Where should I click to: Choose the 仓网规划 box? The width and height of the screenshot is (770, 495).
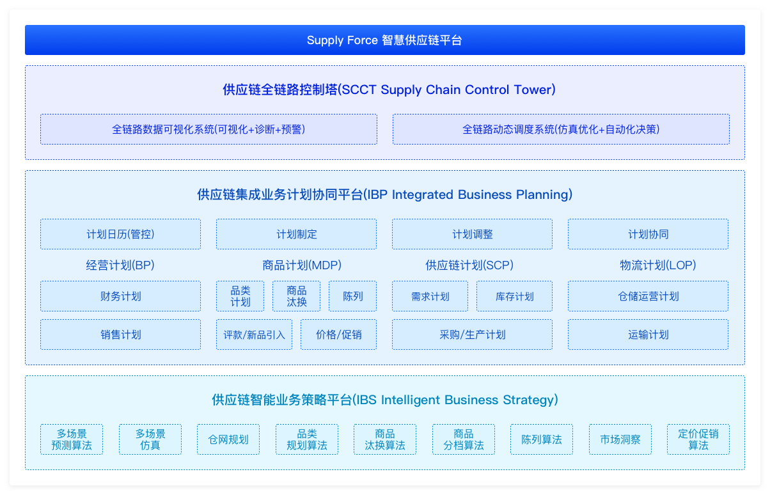pyautogui.click(x=228, y=439)
